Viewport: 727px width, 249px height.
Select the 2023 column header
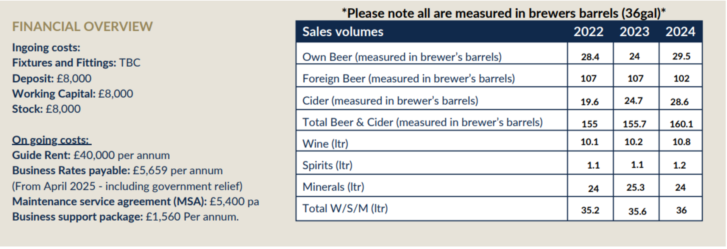[634, 32]
